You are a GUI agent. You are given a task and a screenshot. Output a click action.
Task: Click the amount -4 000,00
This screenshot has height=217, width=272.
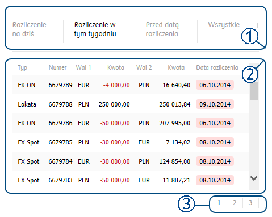pos(116,85)
